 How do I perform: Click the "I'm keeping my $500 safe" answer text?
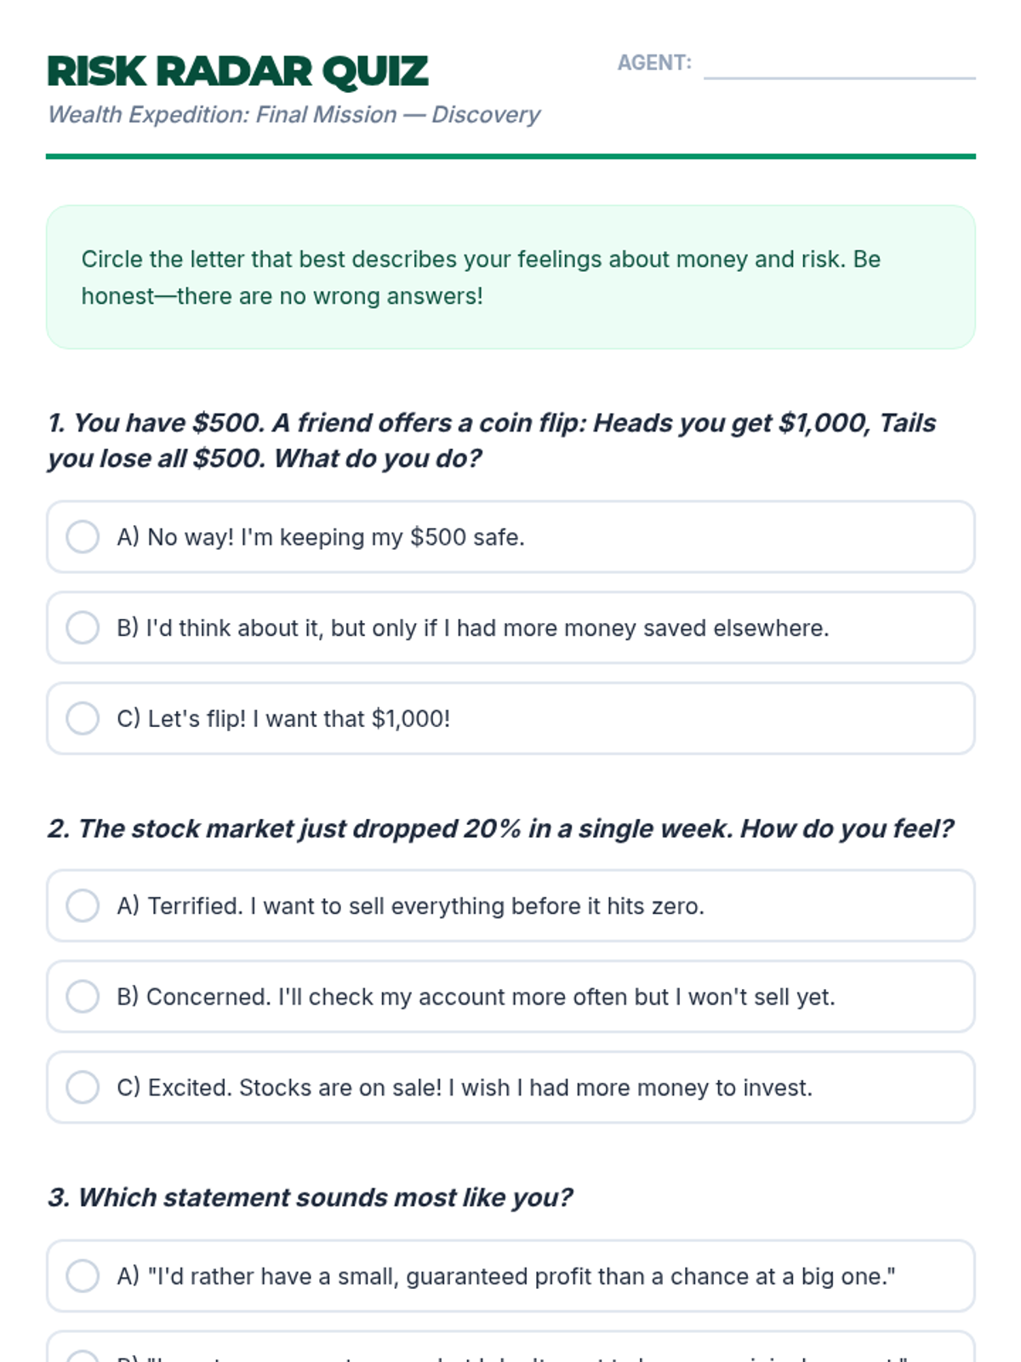click(x=383, y=538)
